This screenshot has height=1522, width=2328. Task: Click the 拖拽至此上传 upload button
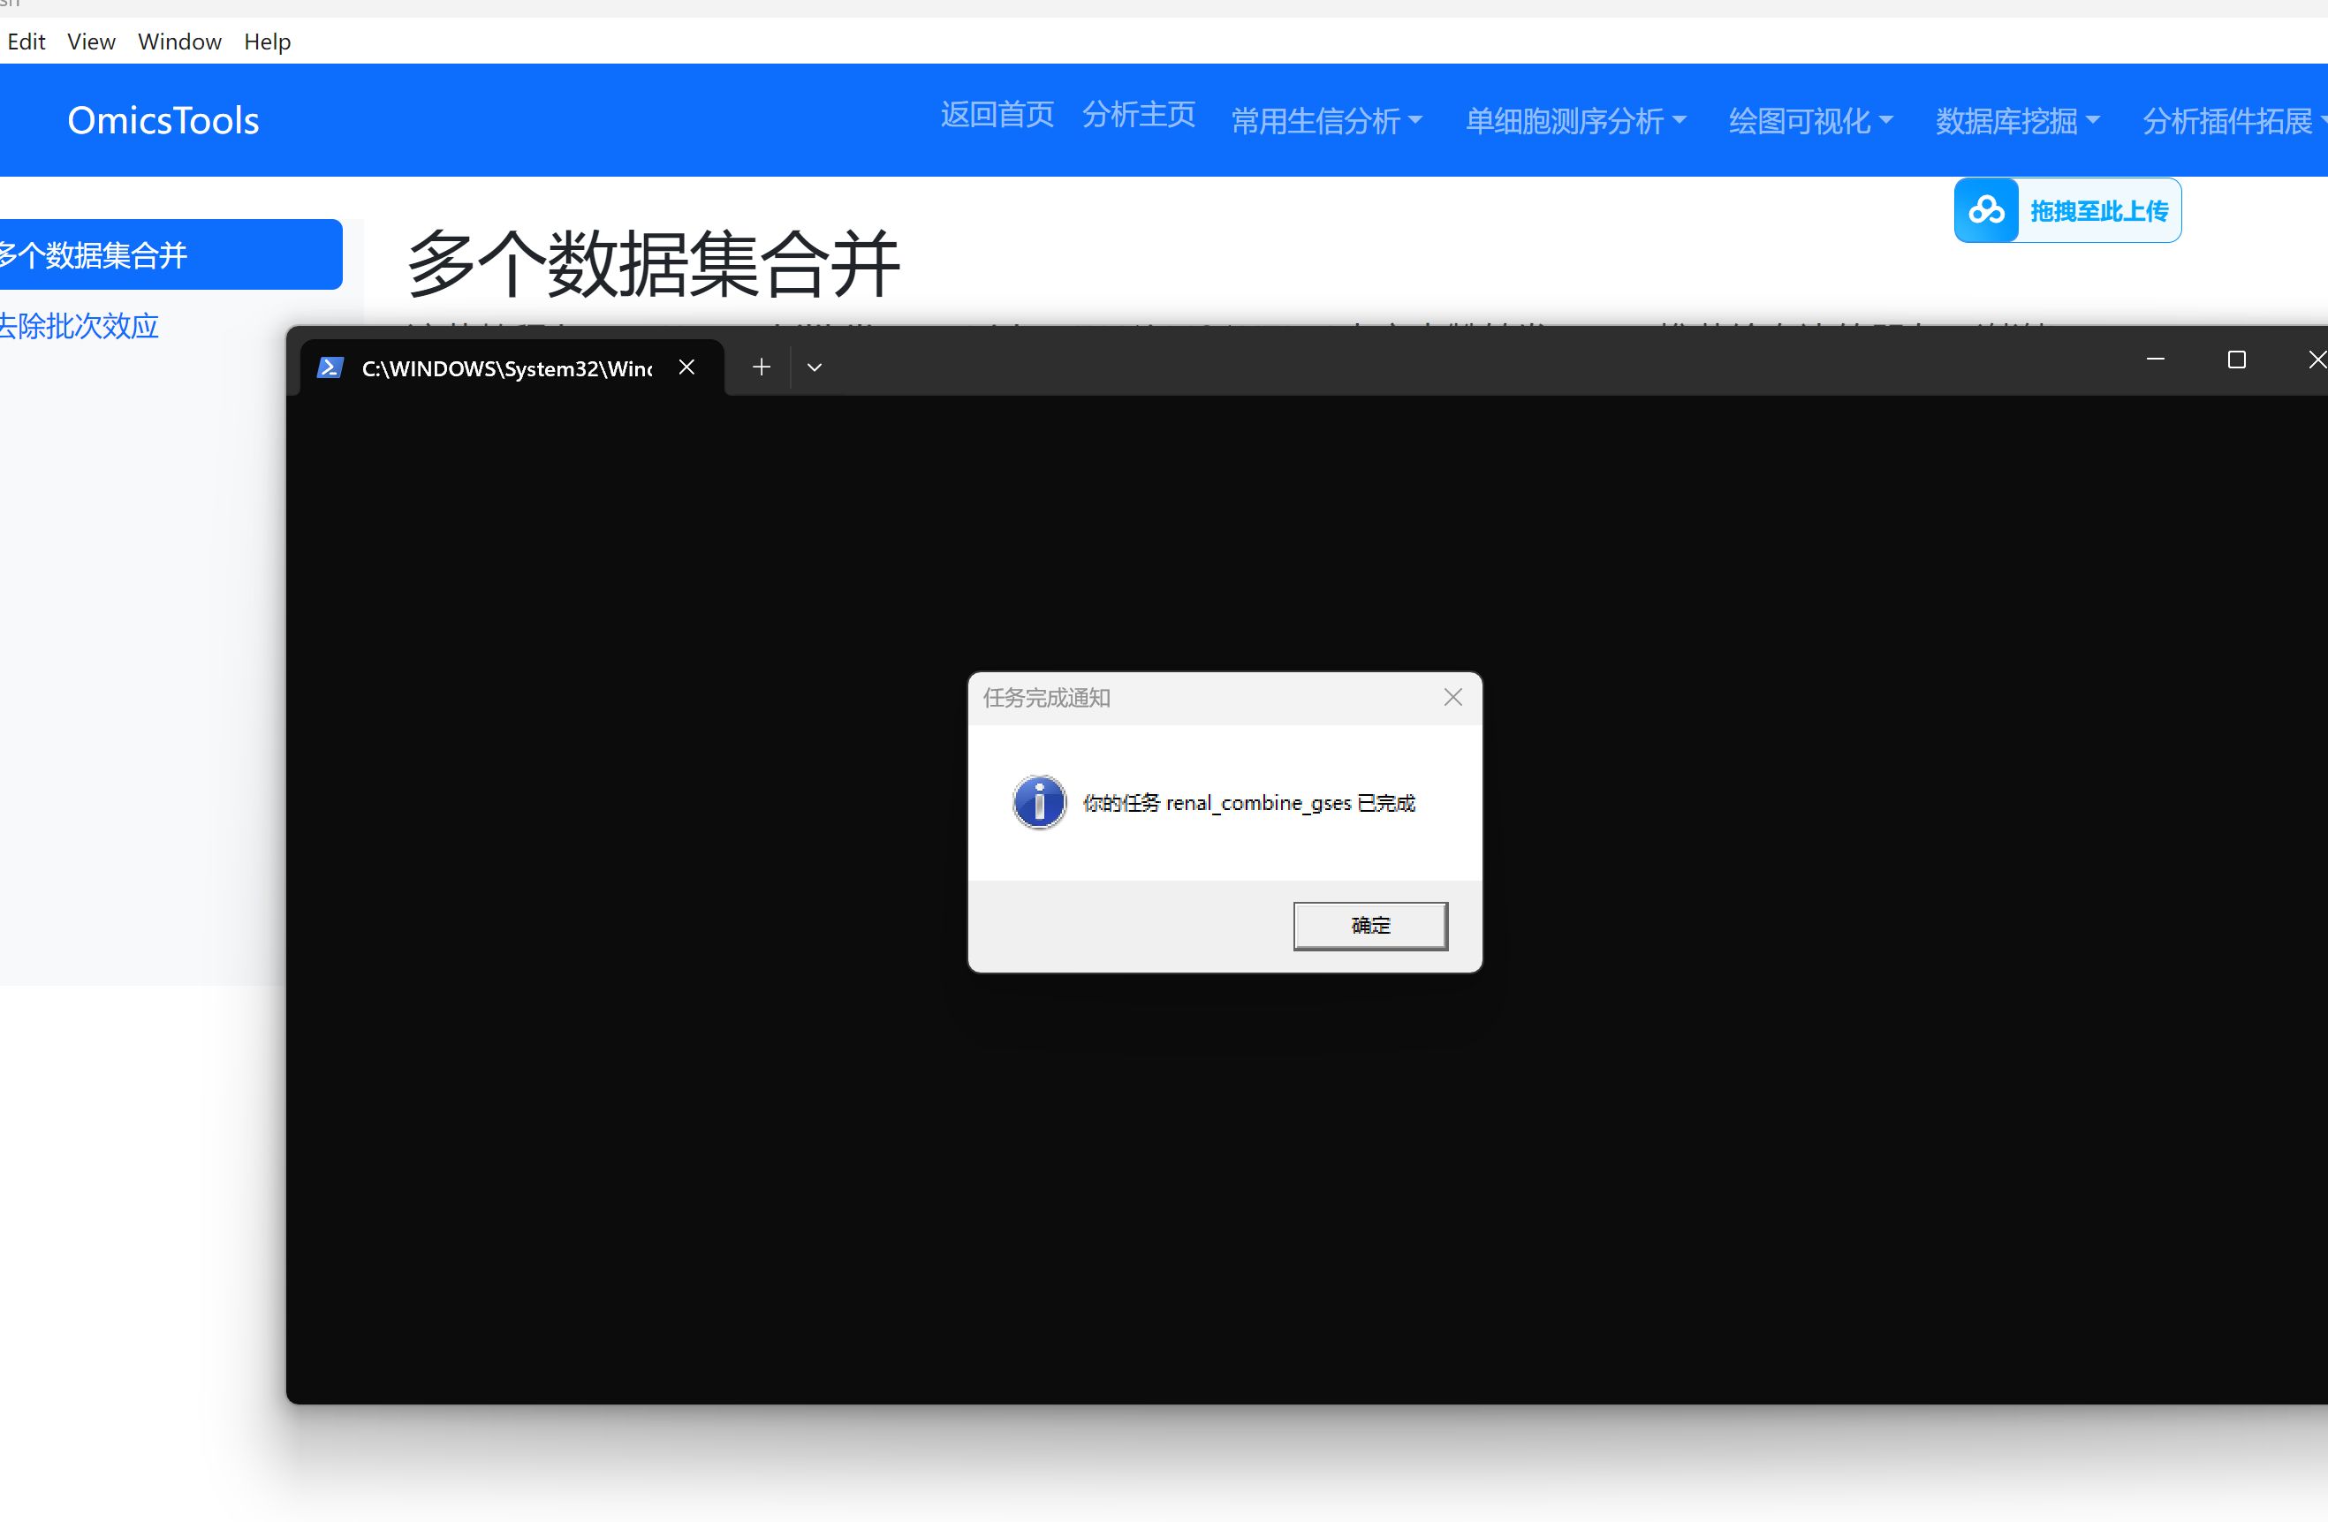[2098, 210]
